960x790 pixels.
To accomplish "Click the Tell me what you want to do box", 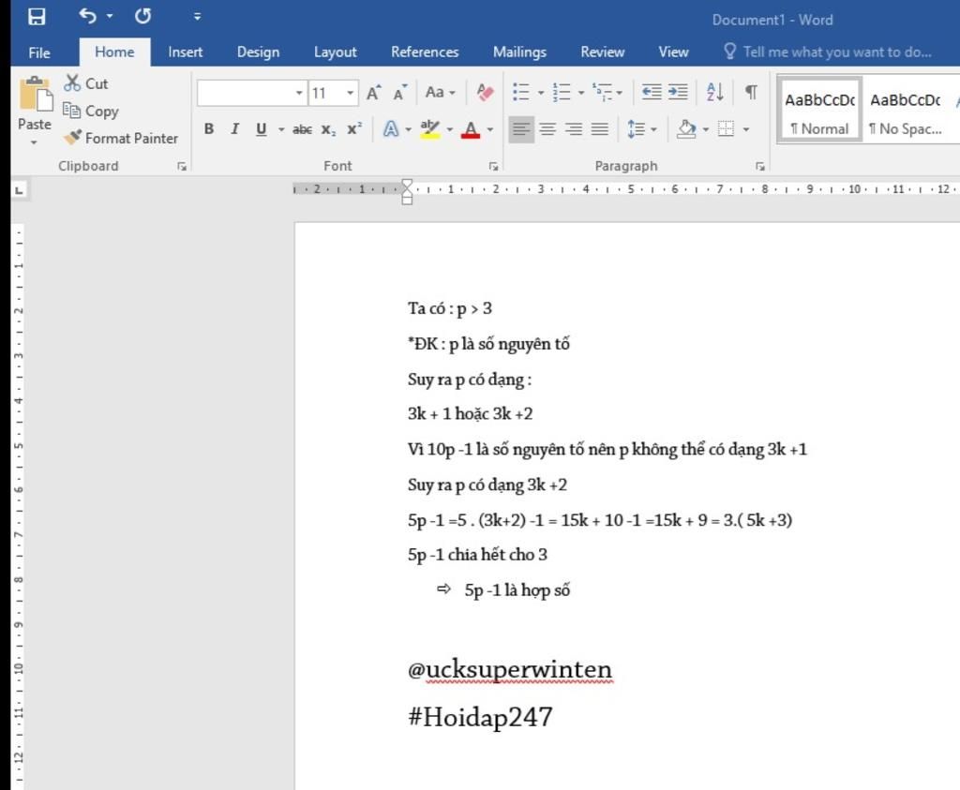I will [828, 52].
